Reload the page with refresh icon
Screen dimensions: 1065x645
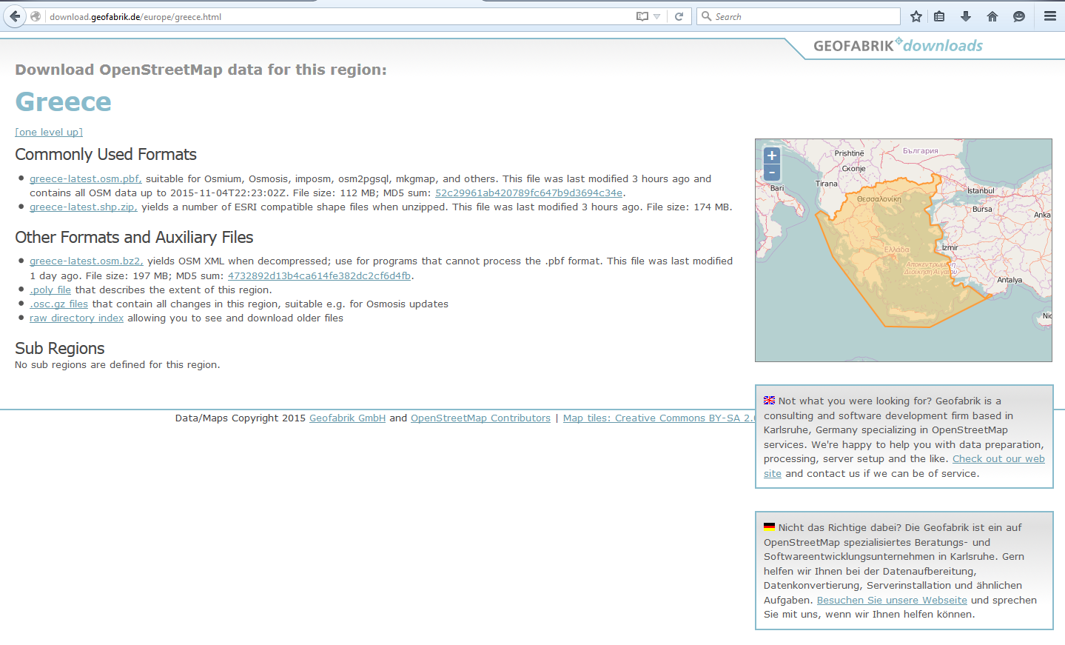tap(679, 16)
